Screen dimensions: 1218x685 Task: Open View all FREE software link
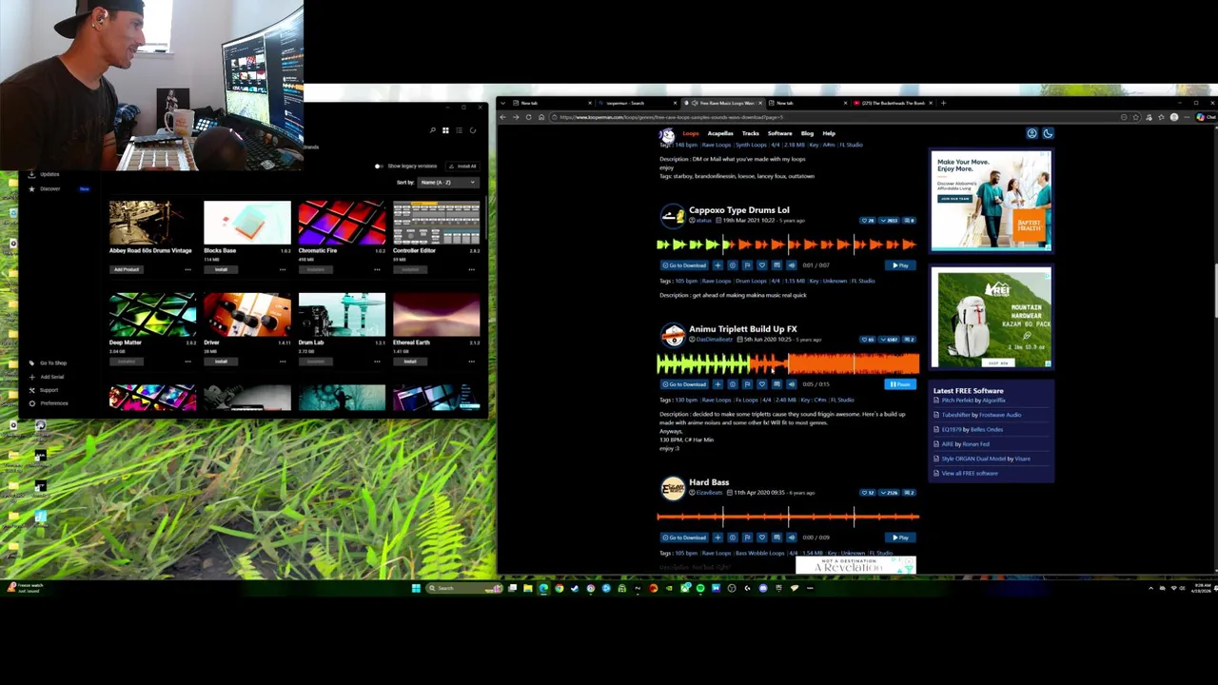(970, 473)
